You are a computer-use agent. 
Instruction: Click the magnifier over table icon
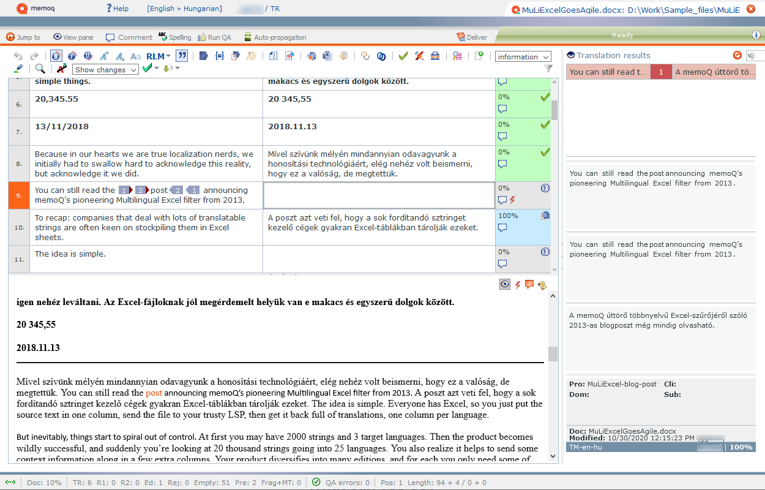tap(457, 56)
